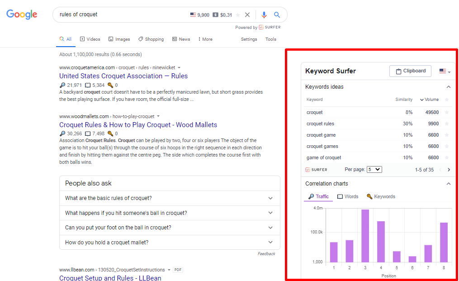459x281 pixels.
Task: Open Per page dropdown
Action: [x=374, y=169]
